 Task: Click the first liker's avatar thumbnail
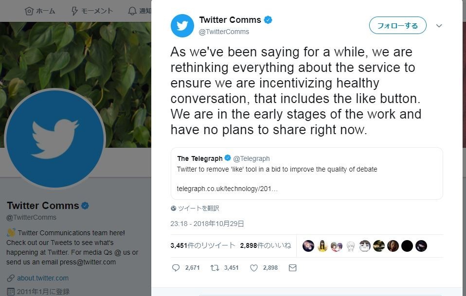(308, 246)
